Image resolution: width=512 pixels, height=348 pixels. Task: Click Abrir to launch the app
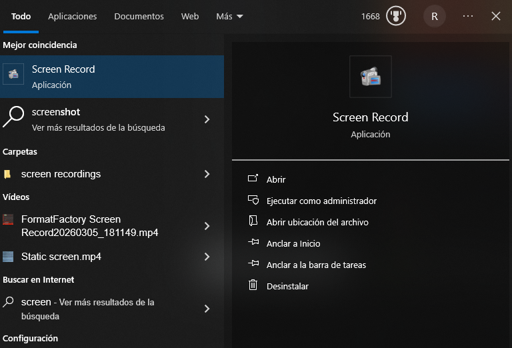coord(276,179)
